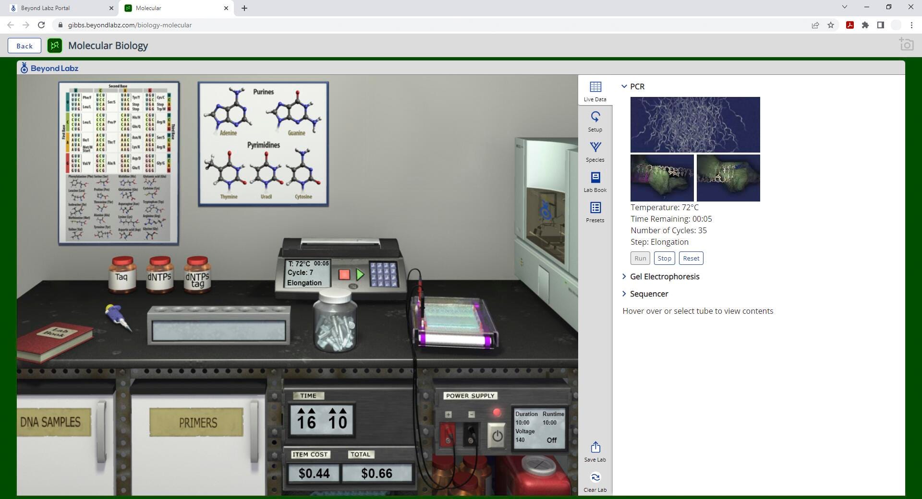Open the Setup panel icon
Viewport: 922px width, 499px height.
pyautogui.click(x=595, y=121)
